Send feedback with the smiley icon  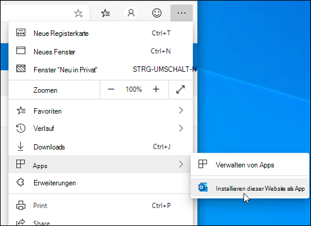[157, 13]
